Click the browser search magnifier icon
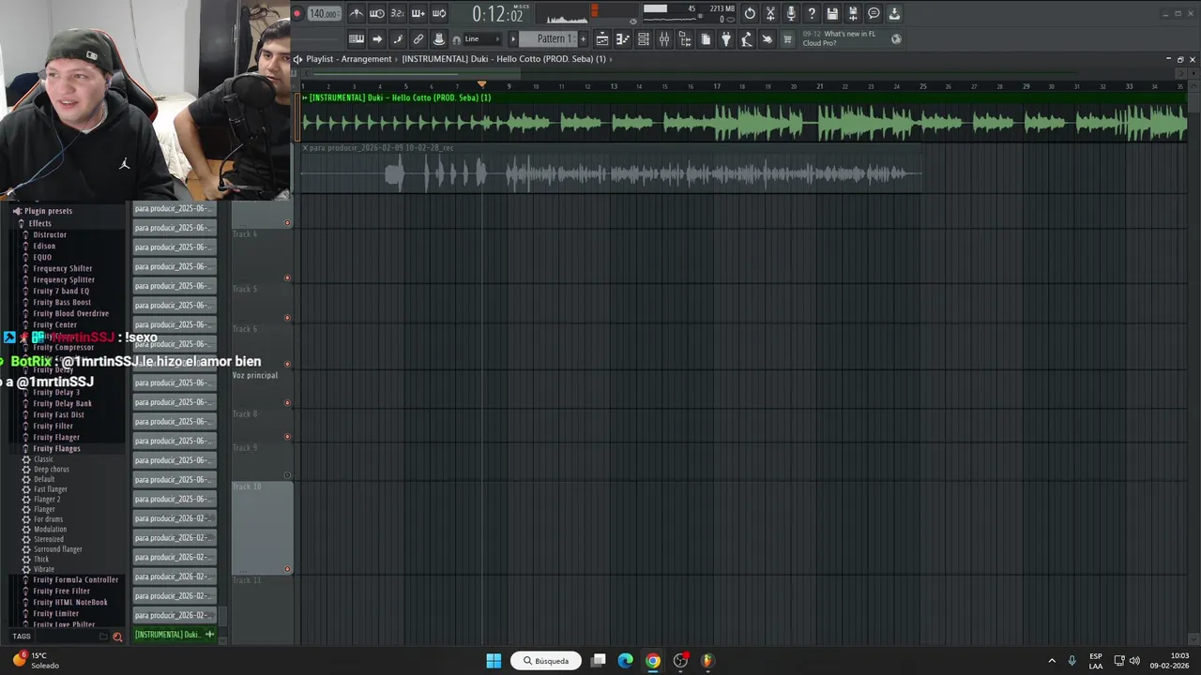The width and height of the screenshot is (1201, 675). (117, 637)
